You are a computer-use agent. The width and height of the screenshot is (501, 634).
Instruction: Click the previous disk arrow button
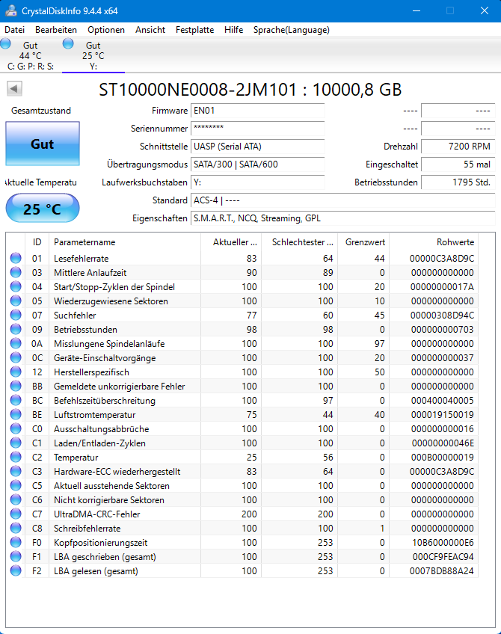pos(14,88)
